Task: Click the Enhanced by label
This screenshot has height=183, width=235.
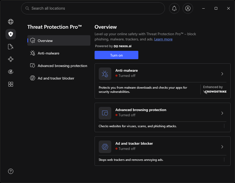Action: point(213,87)
